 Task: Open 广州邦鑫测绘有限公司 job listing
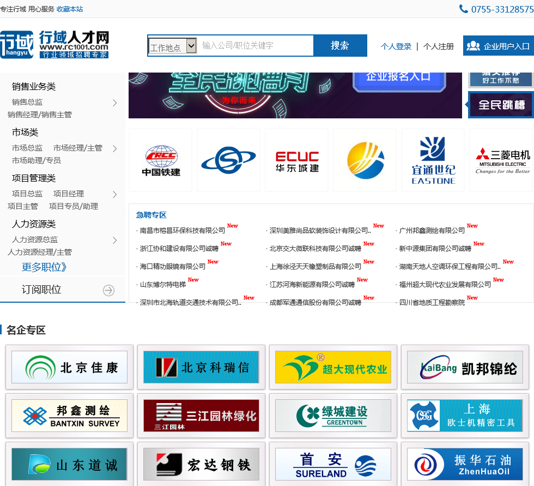(432, 231)
